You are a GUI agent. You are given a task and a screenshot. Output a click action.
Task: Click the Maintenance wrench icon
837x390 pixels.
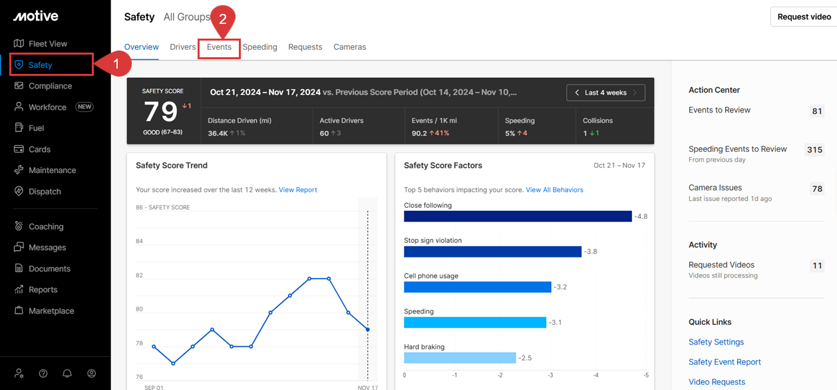coord(19,170)
